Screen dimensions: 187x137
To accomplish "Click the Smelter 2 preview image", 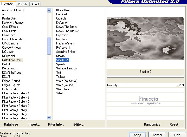I will point(145,38).
